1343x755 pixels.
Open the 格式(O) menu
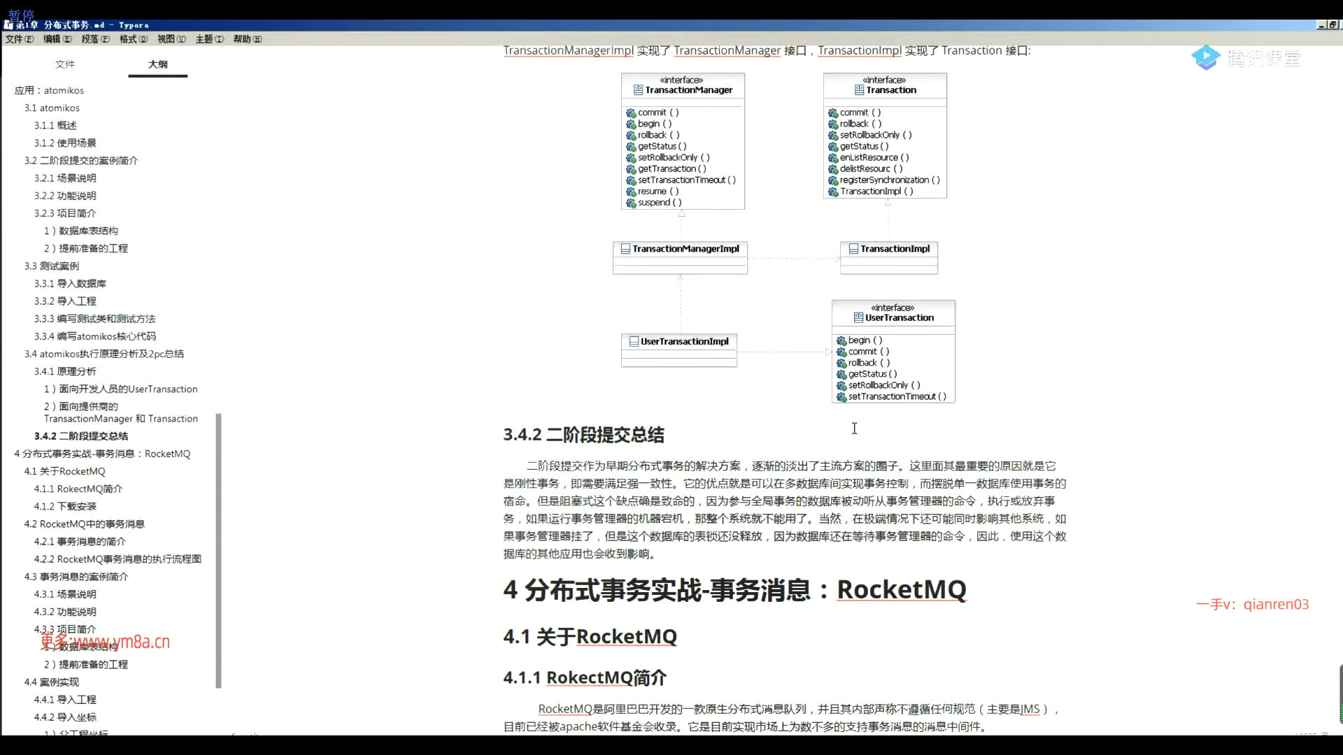pyautogui.click(x=133, y=39)
